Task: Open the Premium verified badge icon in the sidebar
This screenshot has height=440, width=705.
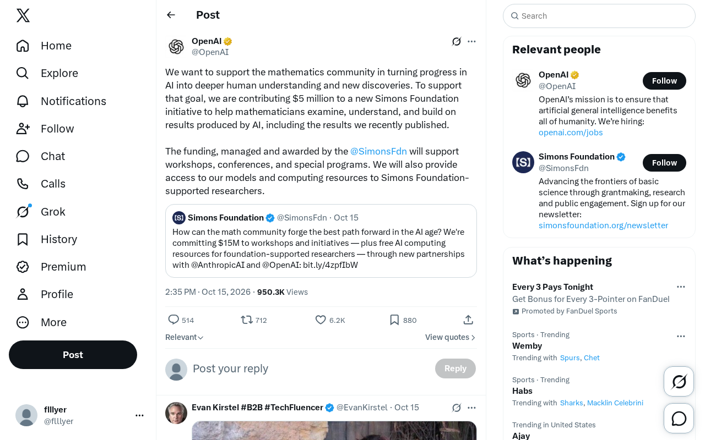Action: coord(23,267)
